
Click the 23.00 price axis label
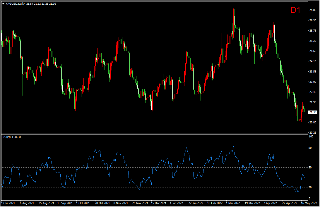(x=313, y=82)
